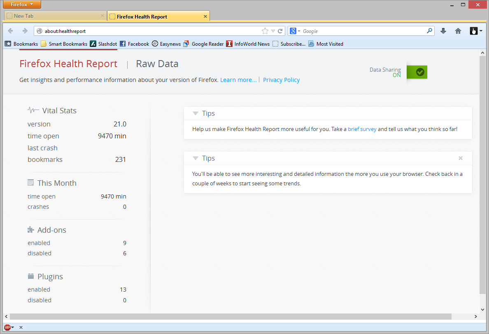Click the scroll left arrow
The width and height of the screenshot is (489, 334).
[6, 317]
